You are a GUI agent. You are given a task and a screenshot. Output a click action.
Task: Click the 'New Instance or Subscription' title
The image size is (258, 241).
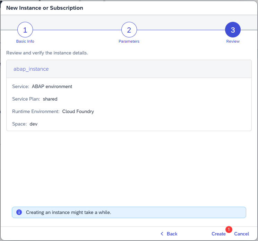(45, 8)
